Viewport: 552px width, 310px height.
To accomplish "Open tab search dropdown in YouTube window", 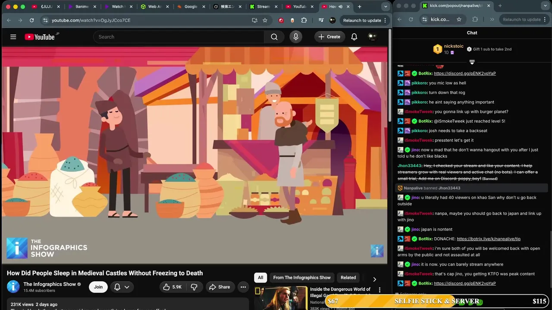I will [x=386, y=6].
